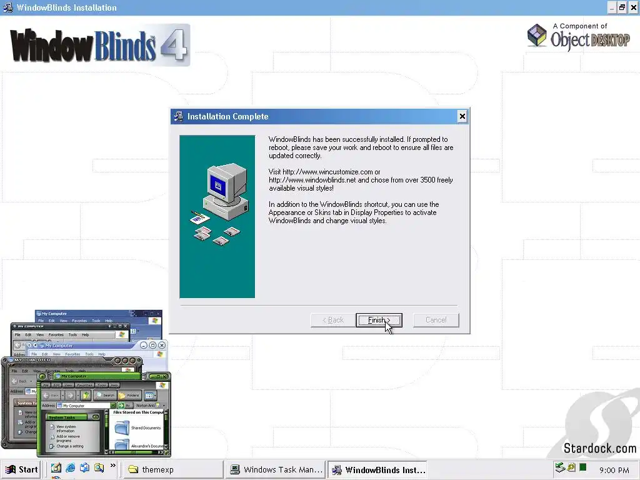Viewport: 640px width, 480px height.
Task: Expand the quick launch overflow chevron
Action: click(113, 466)
